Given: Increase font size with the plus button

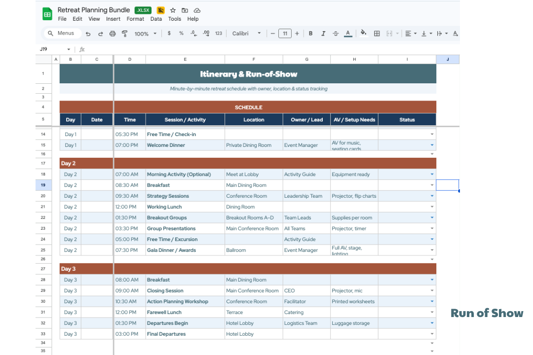Looking at the screenshot, I should 296,34.
